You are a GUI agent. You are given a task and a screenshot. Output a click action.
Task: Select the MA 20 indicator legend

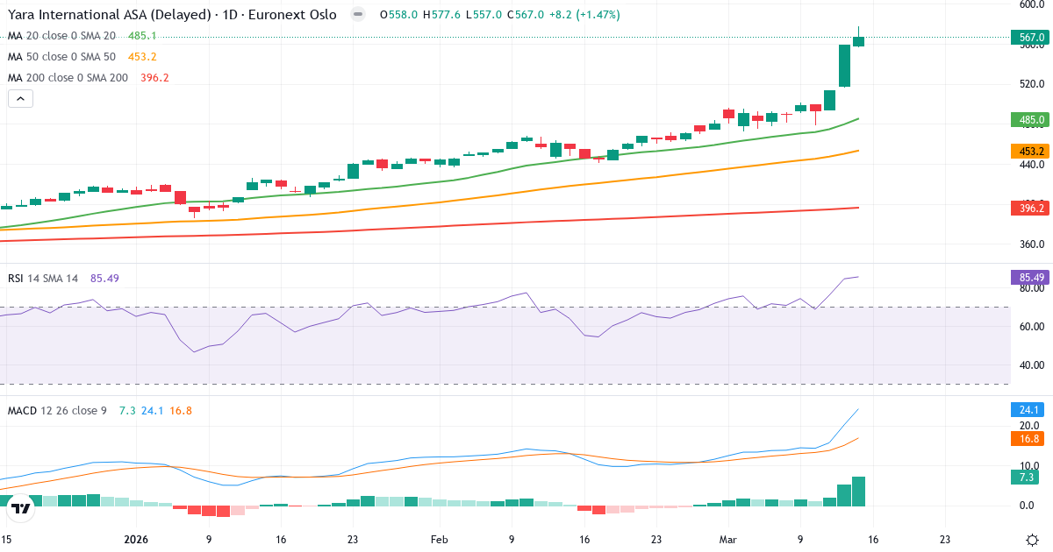pos(61,36)
